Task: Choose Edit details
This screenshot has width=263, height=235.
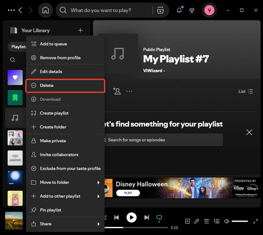Action: point(66,71)
